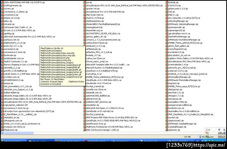Select the icon of autoresponder.zip
The image size is (227, 149).
click(167, 27)
